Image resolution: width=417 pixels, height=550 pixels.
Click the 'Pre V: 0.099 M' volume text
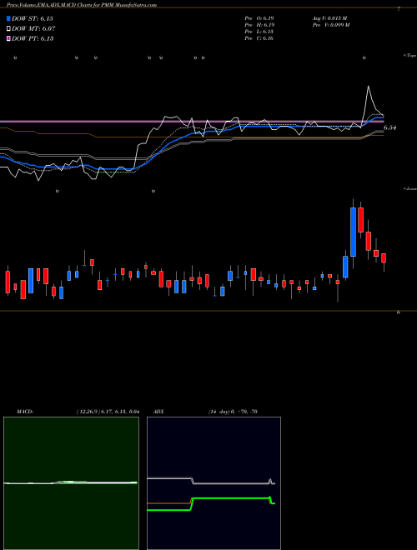[330, 25]
